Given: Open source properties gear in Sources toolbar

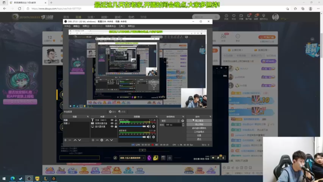Looking at the screenshot, I should tap(102, 140).
